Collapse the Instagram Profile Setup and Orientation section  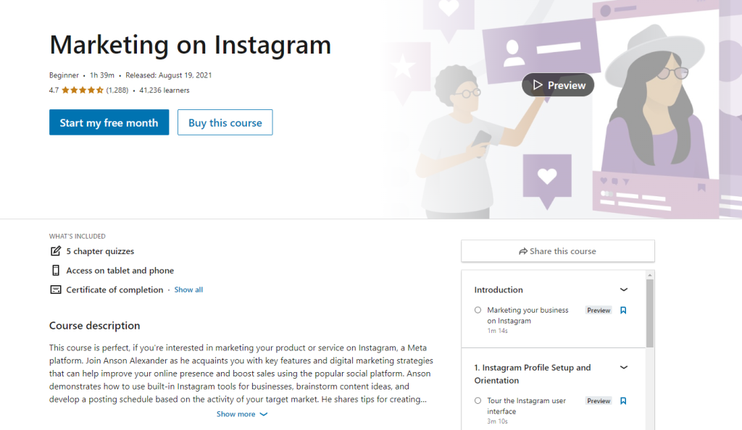click(623, 368)
